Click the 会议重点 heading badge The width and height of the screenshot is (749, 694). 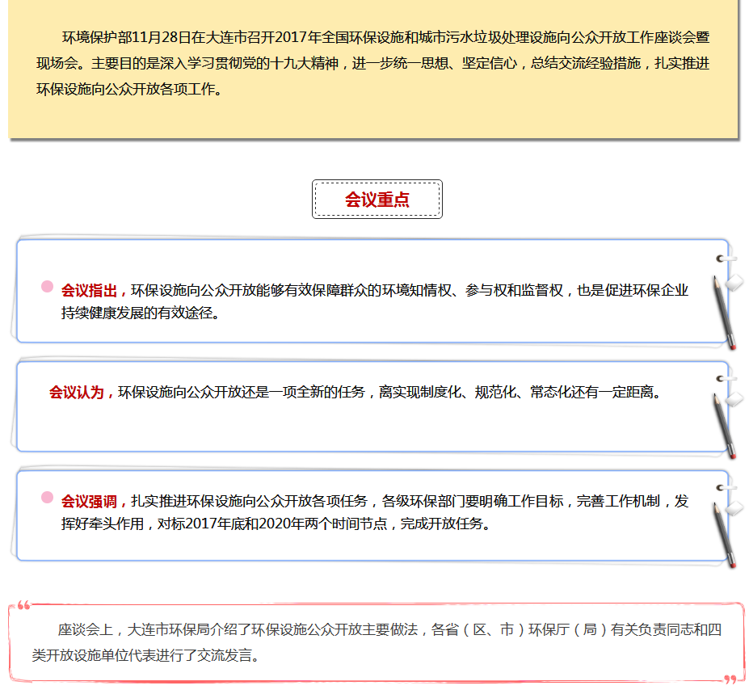pos(377,200)
